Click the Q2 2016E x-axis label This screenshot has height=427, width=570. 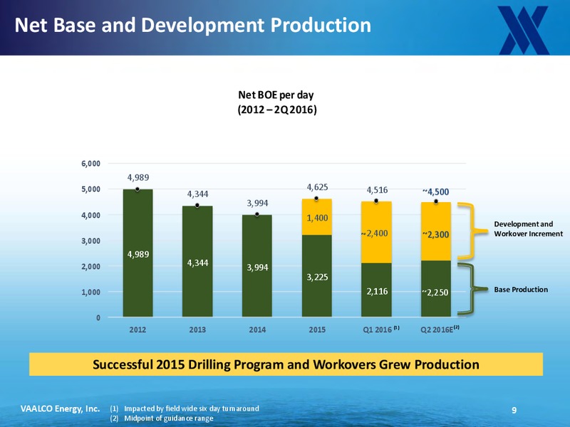point(440,330)
